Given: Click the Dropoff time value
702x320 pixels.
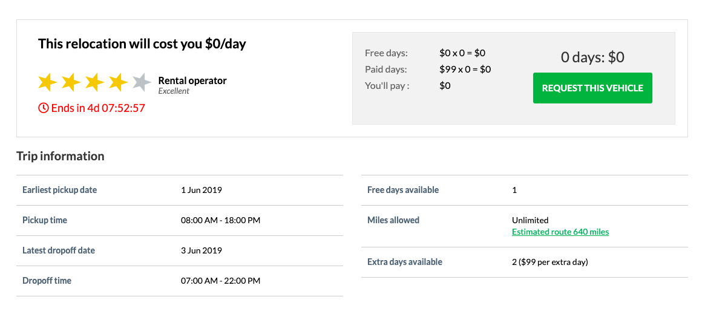Looking at the screenshot, I should (x=220, y=281).
